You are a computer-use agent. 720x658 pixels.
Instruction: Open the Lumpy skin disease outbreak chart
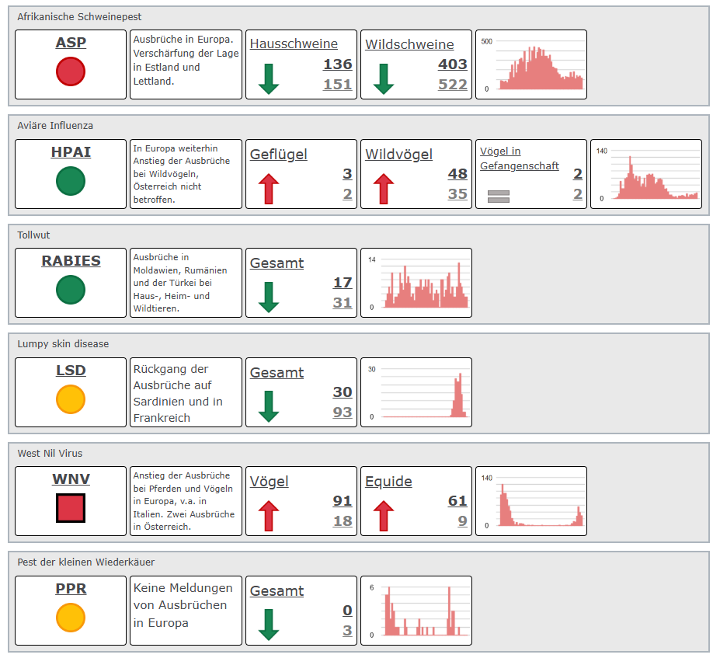click(416, 392)
